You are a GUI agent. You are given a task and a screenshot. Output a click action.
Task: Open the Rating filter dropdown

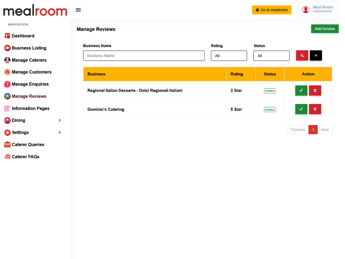point(229,56)
